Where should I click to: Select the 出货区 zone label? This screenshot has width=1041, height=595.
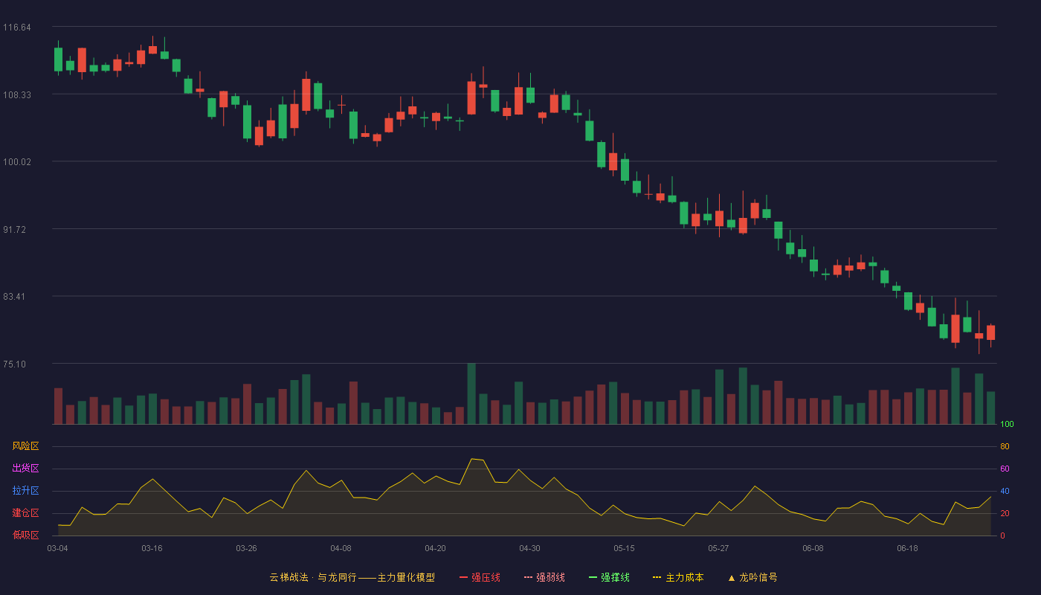tap(25, 469)
